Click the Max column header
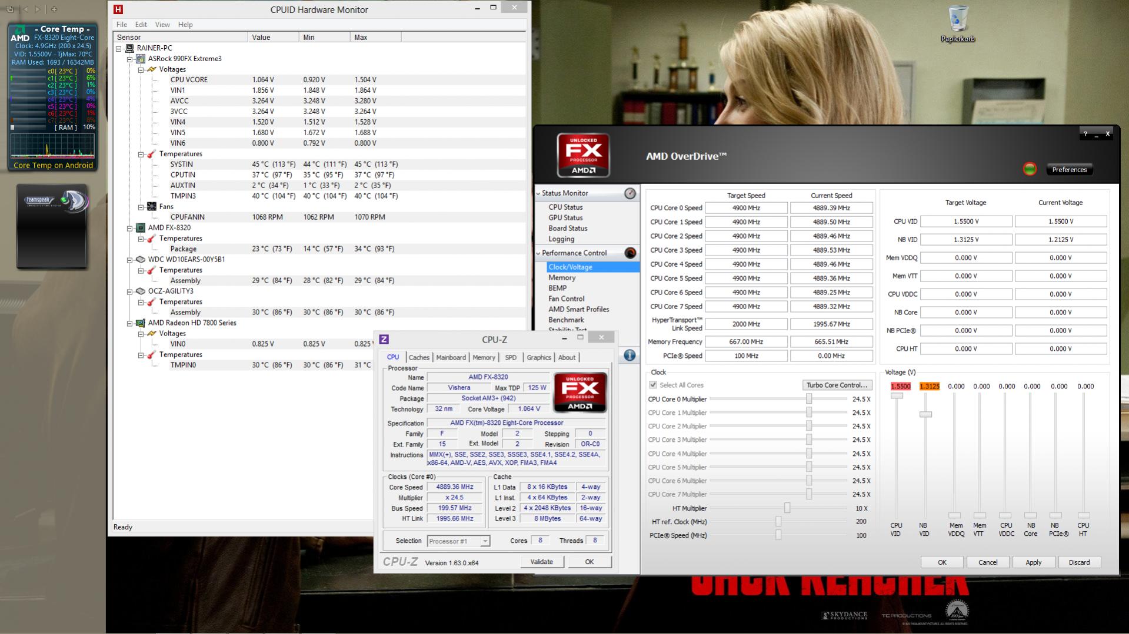The height and width of the screenshot is (634, 1129). [376, 37]
